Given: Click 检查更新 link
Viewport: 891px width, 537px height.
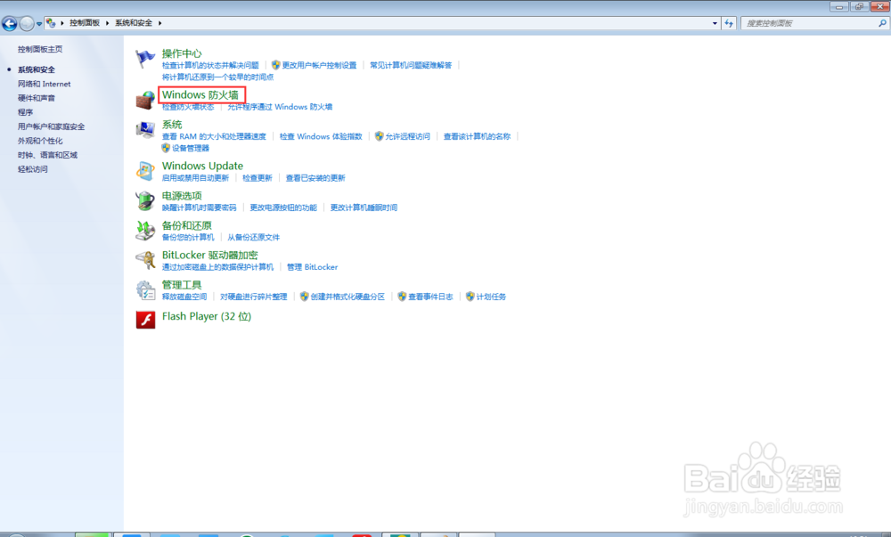Looking at the screenshot, I should (257, 178).
